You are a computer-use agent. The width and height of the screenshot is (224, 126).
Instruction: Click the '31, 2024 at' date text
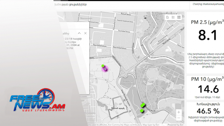tap(73, 45)
